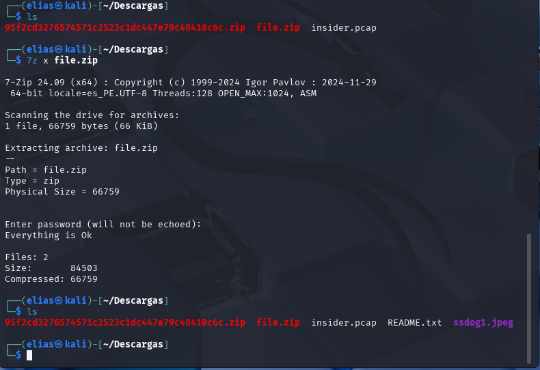Click the cursor block at the last prompt

pyautogui.click(x=29, y=355)
